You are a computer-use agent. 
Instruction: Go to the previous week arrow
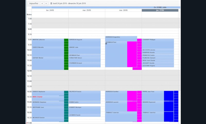[42, 4]
